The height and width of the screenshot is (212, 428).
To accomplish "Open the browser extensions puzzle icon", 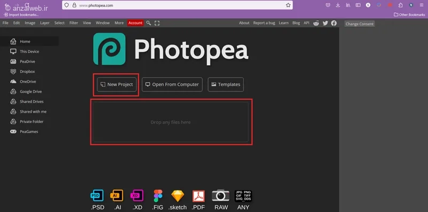I will click(401, 5).
